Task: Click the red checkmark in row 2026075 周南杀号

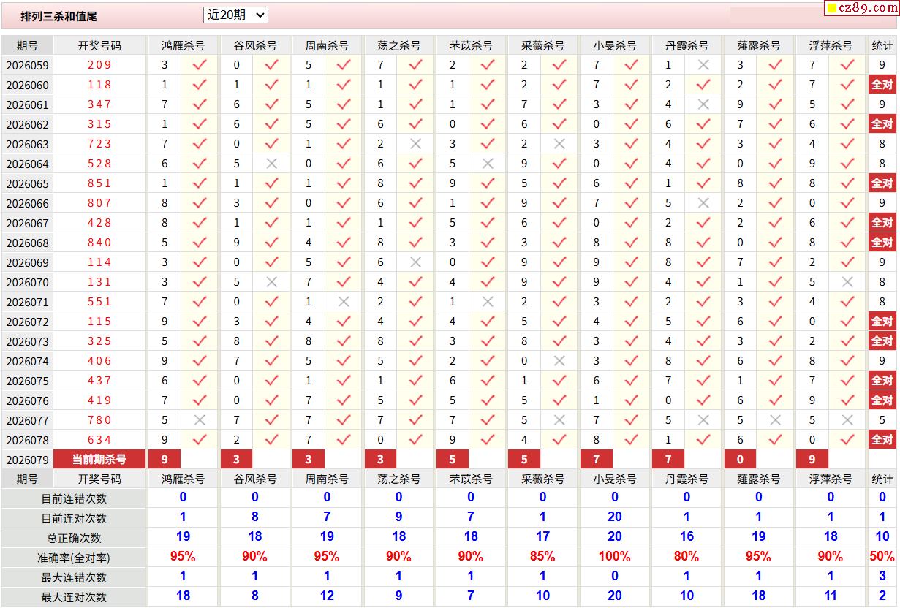Action: [344, 381]
